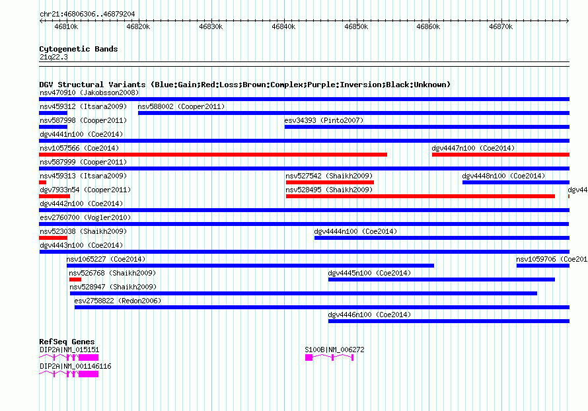Open nsv528947 (Shaikh2009) label
This screenshot has height=411, width=588.
pos(113,287)
